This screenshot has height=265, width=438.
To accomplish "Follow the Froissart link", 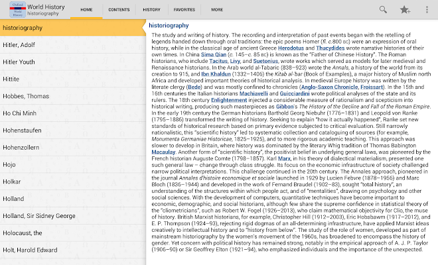I will pos(372,87).
